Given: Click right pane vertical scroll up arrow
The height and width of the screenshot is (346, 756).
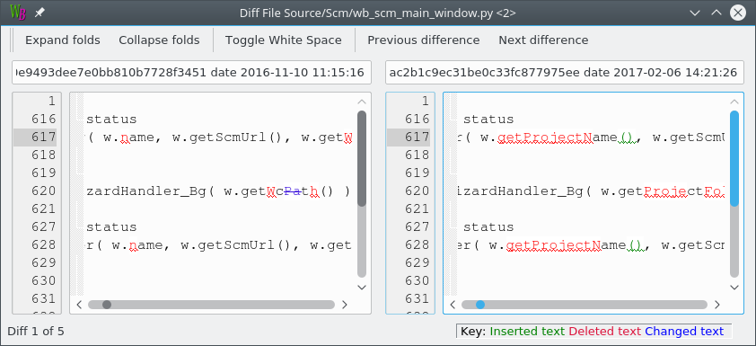Looking at the screenshot, I should pyautogui.click(x=734, y=102).
